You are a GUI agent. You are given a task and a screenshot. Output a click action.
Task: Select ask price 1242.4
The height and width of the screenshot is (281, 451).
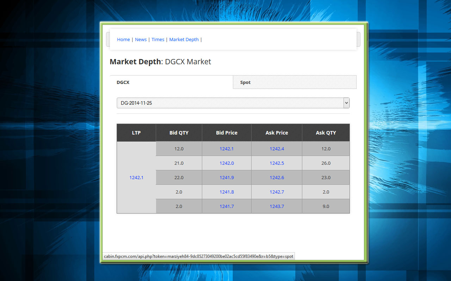tap(277, 149)
